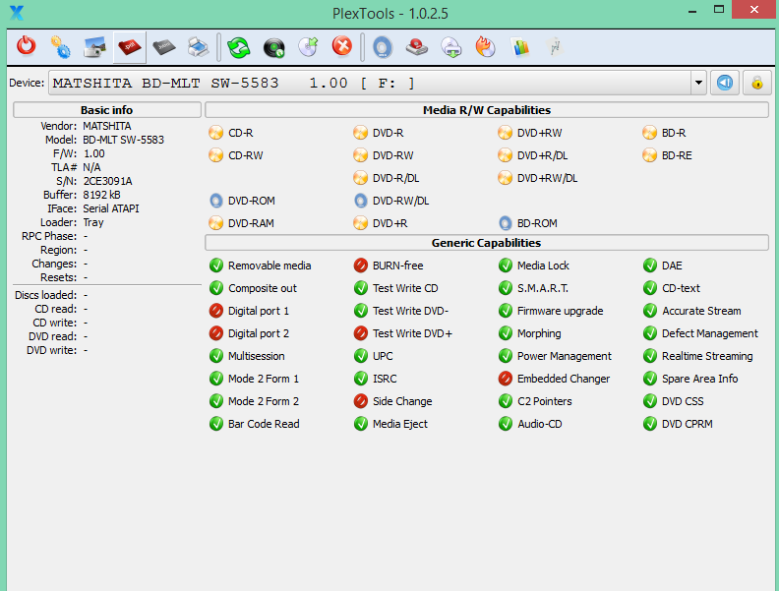
Task: Click the Buffer 8192 kB value
Action: [x=102, y=195]
